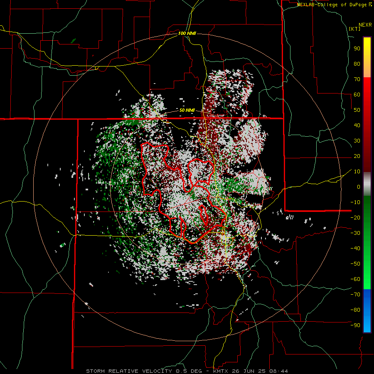Viewport: 374px width, 374px height.
Task: Click the -30 value on velocity scale
Action: point(355,233)
